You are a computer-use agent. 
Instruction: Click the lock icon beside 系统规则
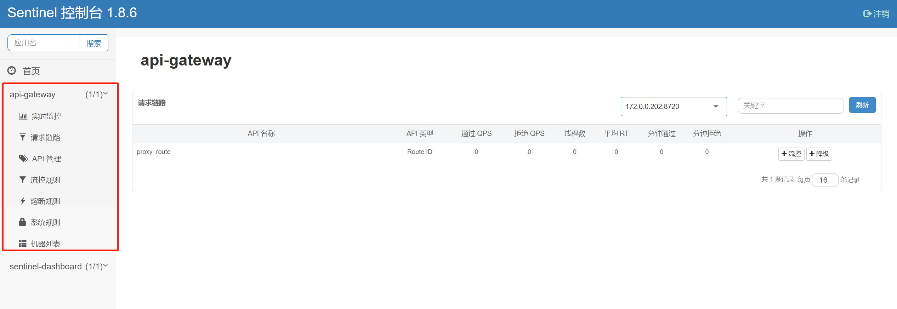(x=22, y=222)
